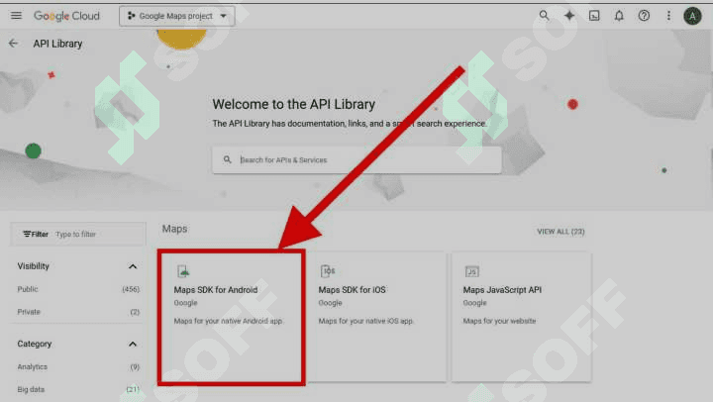Click the (456) count next to Public
Screen dimensions: 713x402
(131, 289)
